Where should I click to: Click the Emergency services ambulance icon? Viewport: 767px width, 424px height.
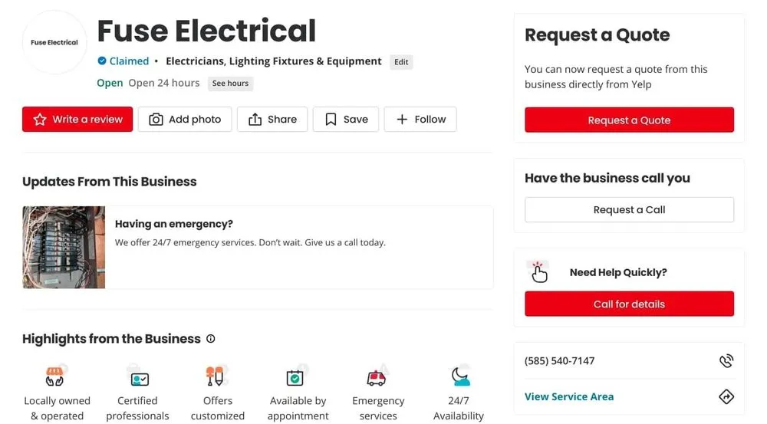pyautogui.click(x=377, y=377)
